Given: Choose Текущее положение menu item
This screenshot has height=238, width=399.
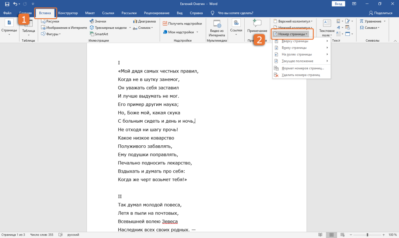Looking at the screenshot, I should [x=302, y=61].
